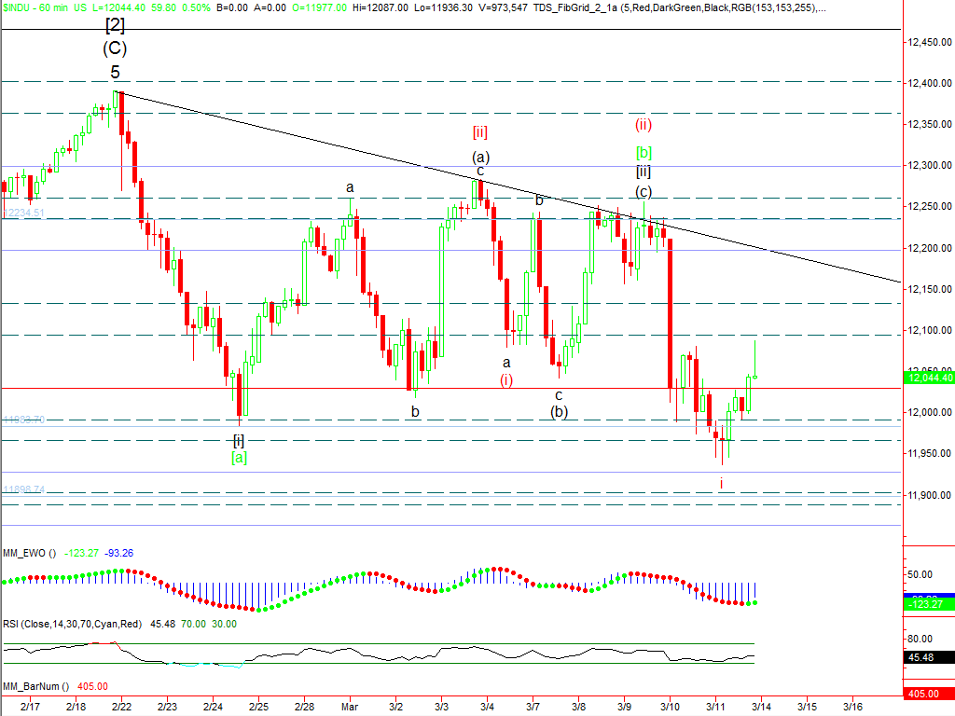Click the black (C) wave label
The height and width of the screenshot is (716, 955).
point(115,48)
